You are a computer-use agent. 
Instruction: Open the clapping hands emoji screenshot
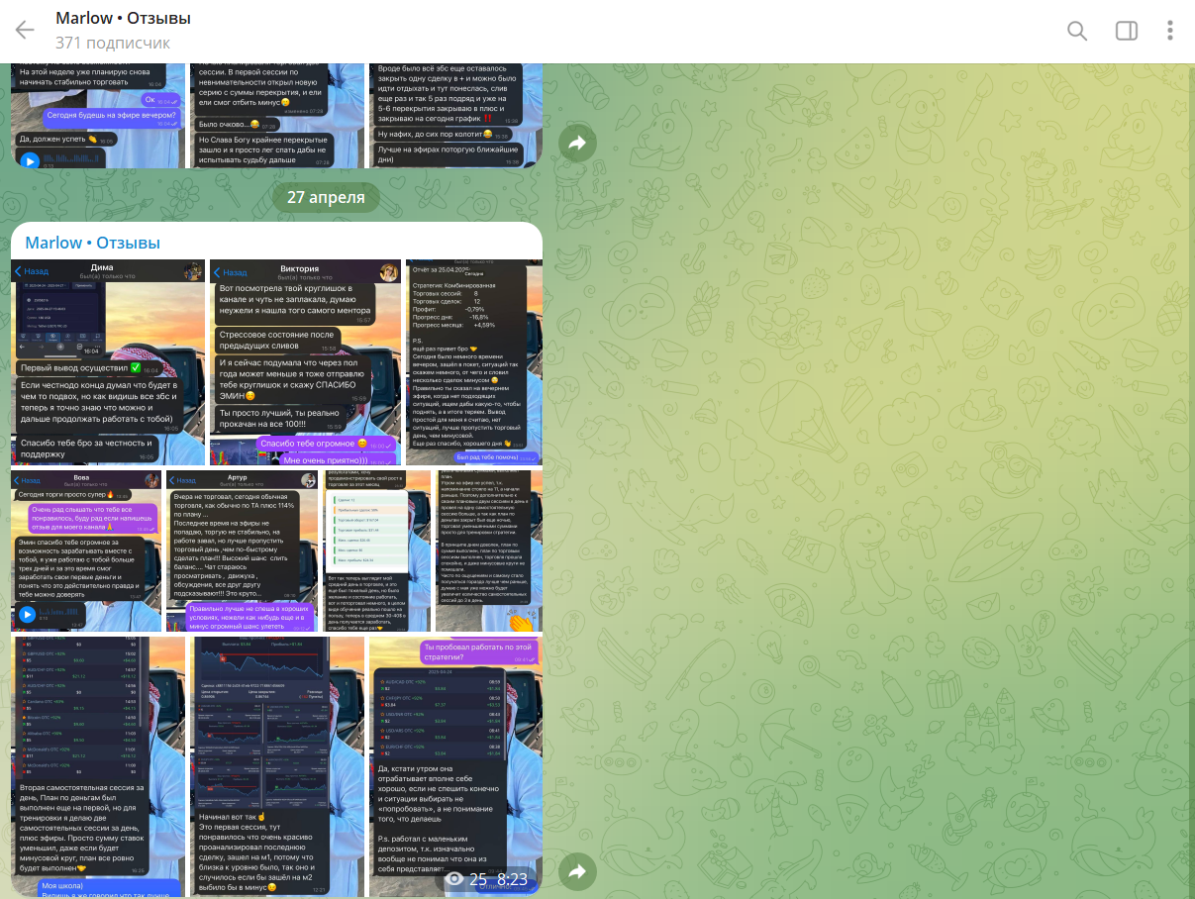489,550
